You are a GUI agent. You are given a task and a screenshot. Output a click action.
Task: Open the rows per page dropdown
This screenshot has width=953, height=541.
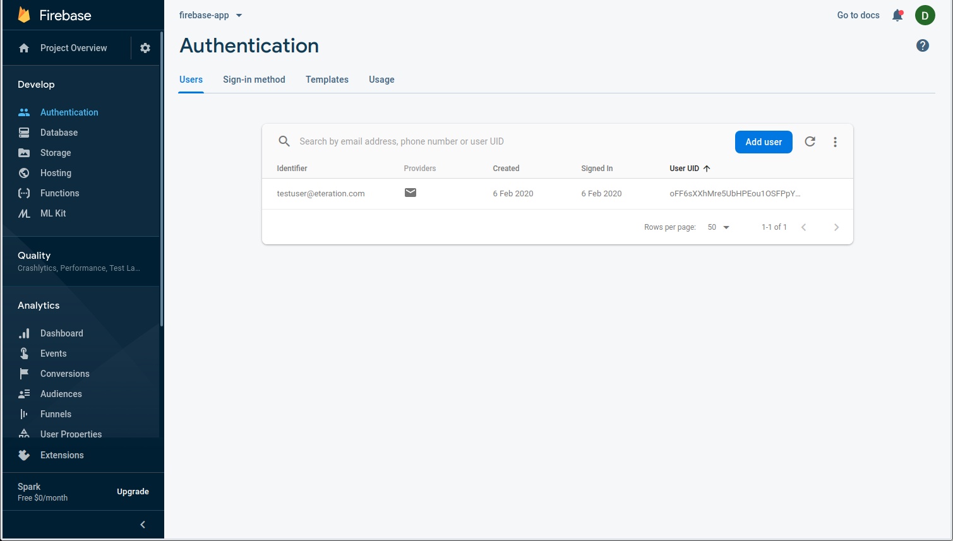point(718,227)
